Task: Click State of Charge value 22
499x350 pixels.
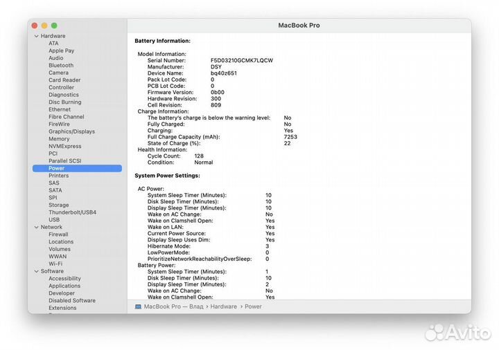Action: (x=287, y=143)
